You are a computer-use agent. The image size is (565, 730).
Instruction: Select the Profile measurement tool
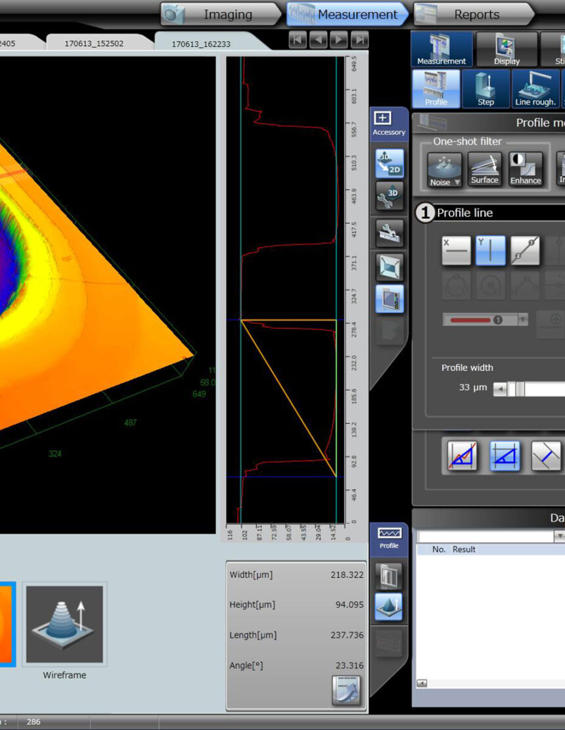coord(436,89)
